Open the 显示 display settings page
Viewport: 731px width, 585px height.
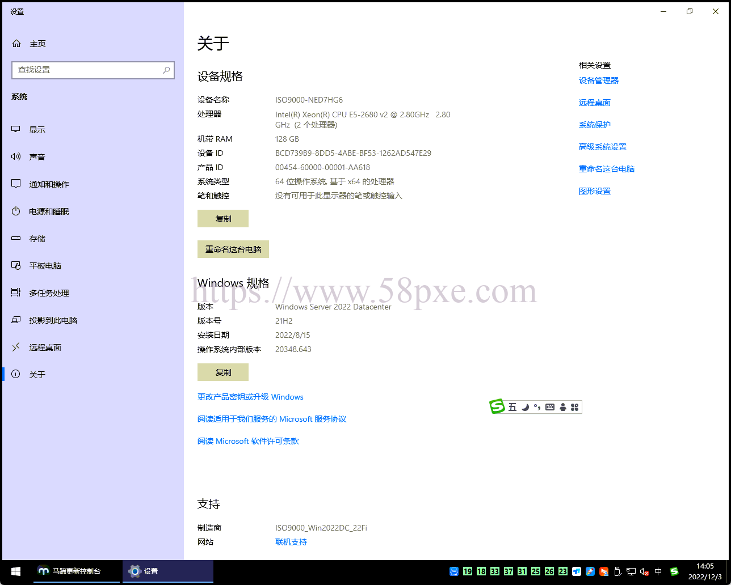click(x=93, y=130)
